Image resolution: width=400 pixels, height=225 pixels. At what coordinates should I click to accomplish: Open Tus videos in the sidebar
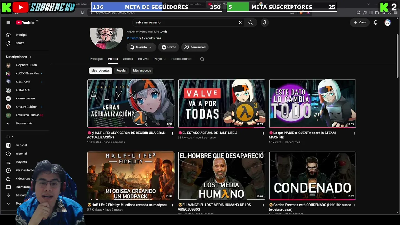click(22, 187)
